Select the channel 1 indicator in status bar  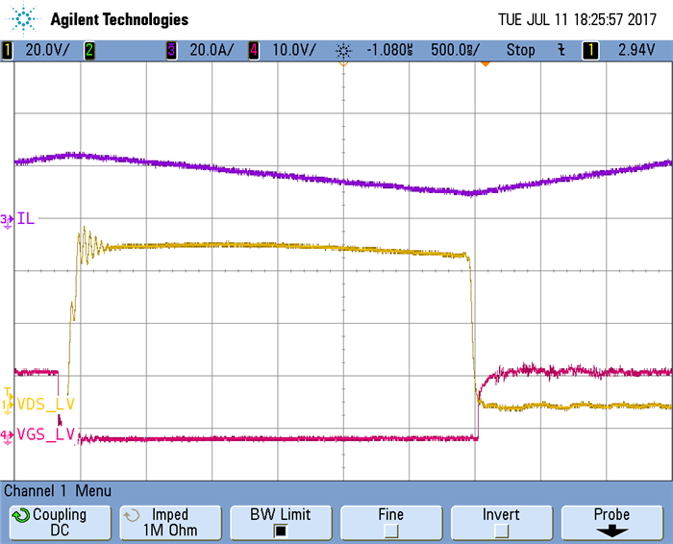pos(8,49)
